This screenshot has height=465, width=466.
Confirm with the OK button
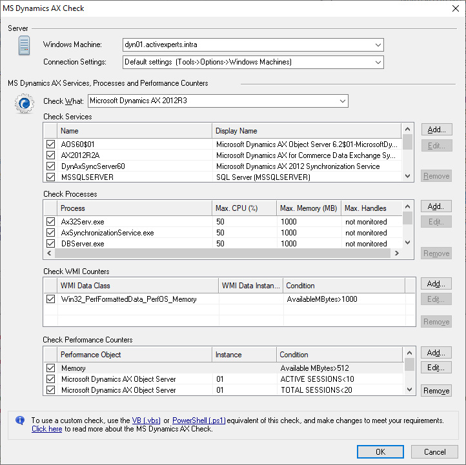click(x=380, y=451)
